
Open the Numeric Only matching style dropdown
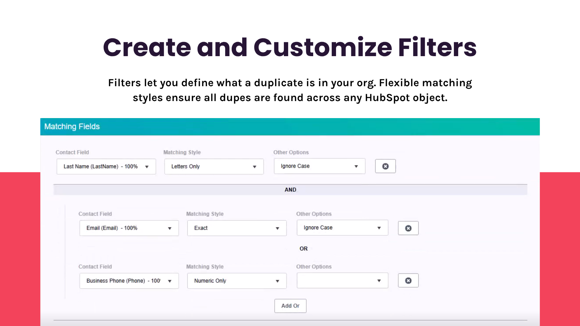pos(237,281)
